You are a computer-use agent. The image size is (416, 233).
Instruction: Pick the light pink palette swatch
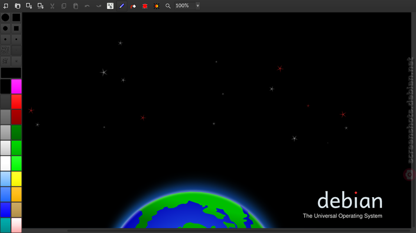17,225
